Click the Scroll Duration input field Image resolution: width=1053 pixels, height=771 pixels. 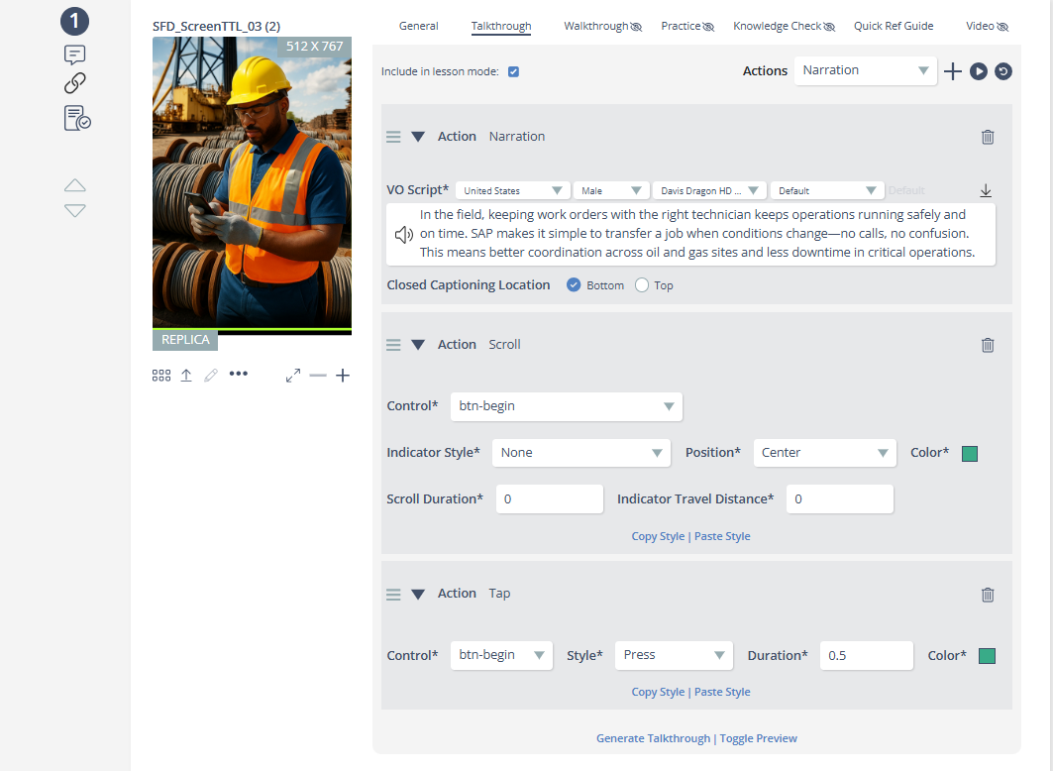550,499
